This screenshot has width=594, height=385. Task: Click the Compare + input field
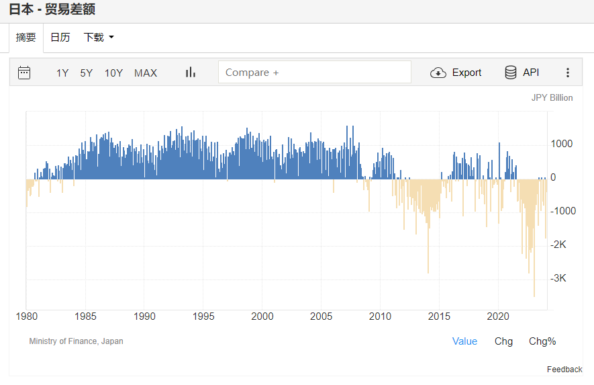314,73
